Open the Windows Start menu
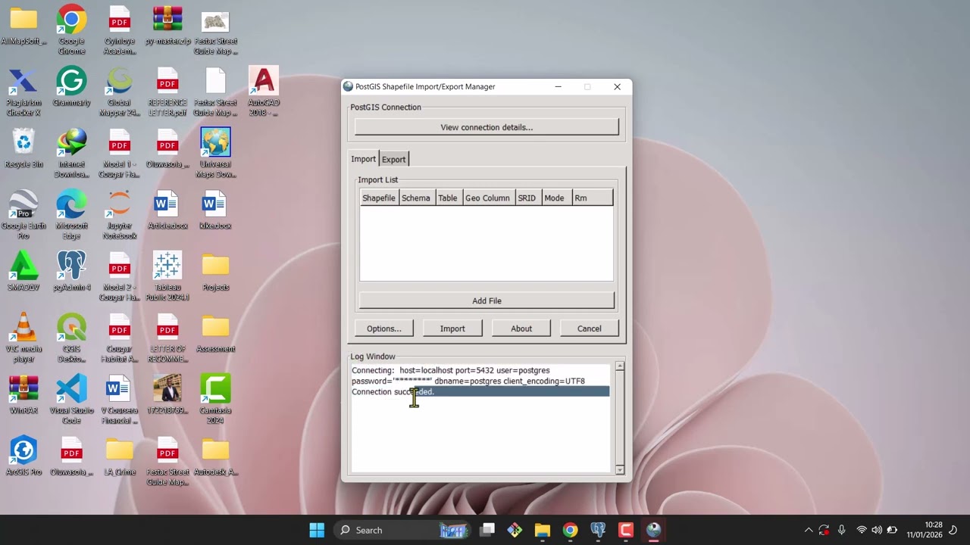This screenshot has height=545, width=970. 317,530
